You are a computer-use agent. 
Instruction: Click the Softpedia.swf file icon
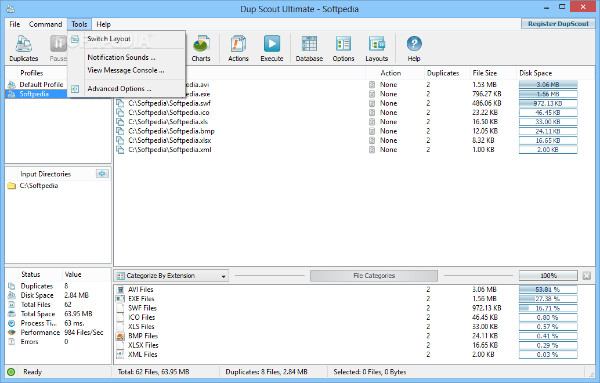[x=120, y=103]
